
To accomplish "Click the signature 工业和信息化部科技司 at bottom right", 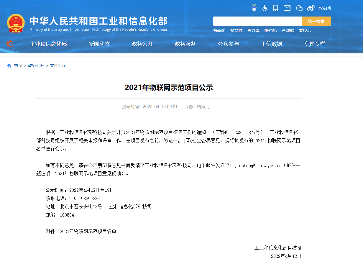I will (x=278, y=248).
